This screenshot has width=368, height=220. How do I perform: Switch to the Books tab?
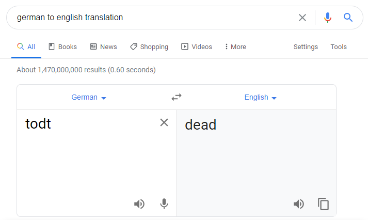click(62, 46)
